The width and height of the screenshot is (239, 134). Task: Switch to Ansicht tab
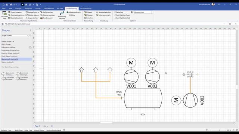(38, 9)
